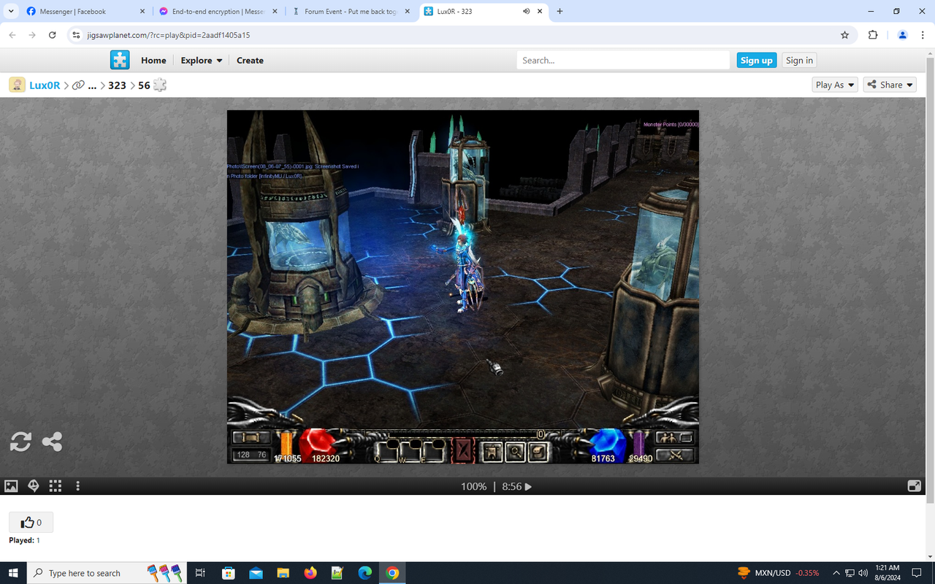Open the notification center
The image size is (935, 584).
(x=917, y=573)
